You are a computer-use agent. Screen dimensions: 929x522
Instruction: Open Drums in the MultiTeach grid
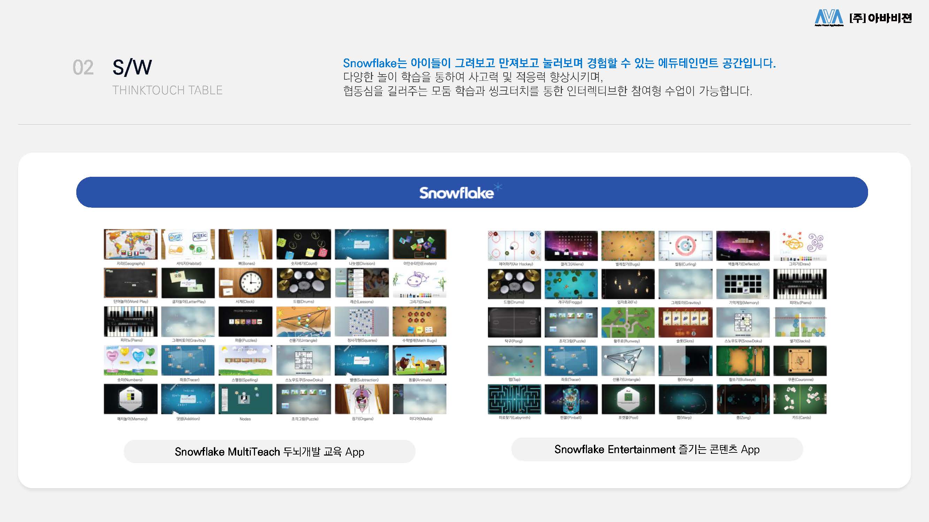tap(304, 283)
